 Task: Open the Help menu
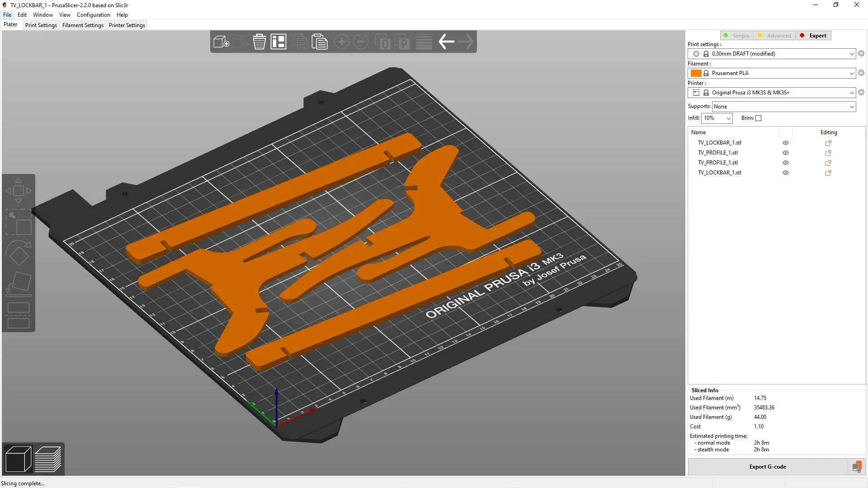click(x=122, y=15)
